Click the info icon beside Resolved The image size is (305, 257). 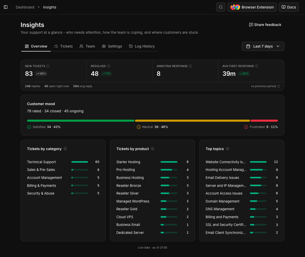click(x=109, y=66)
